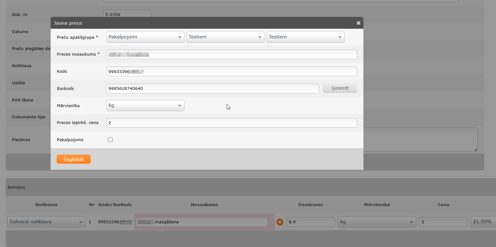This screenshot has height=247, width=496.
Task: Click the Kods/Barkods column header
Action: pyautogui.click(x=115, y=205)
